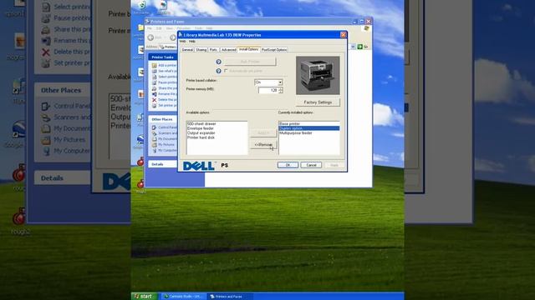Image resolution: width=535 pixels, height=300 pixels.
Task: Increase printer memory with the up arrow
Action: [281, 89]
